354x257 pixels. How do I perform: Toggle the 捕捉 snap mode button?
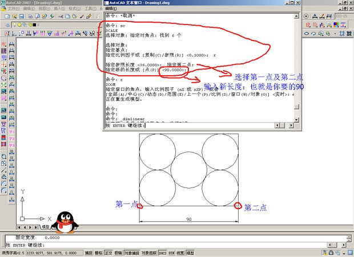(89, 252)
